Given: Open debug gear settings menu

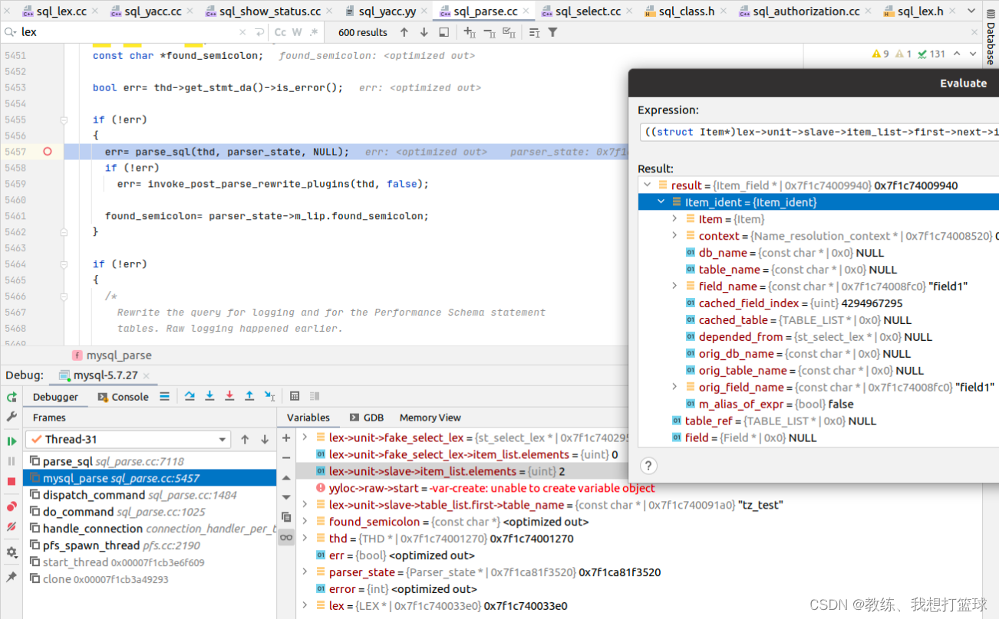Looking at the screenshot, I should coord(12,552).
